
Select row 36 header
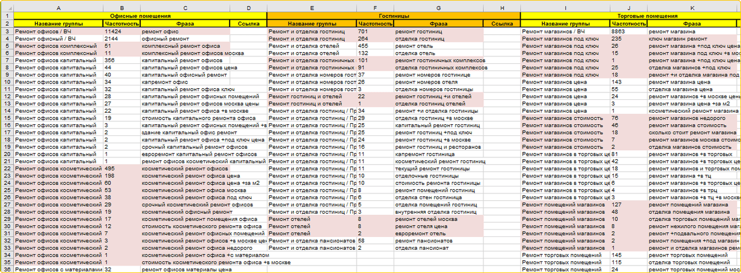(6, 270)
